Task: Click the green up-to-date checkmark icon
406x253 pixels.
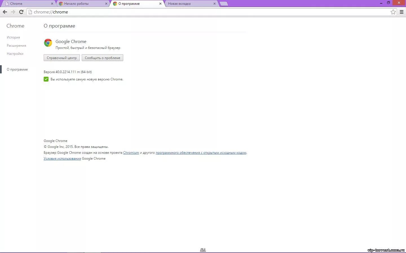Action: (46, 79)
